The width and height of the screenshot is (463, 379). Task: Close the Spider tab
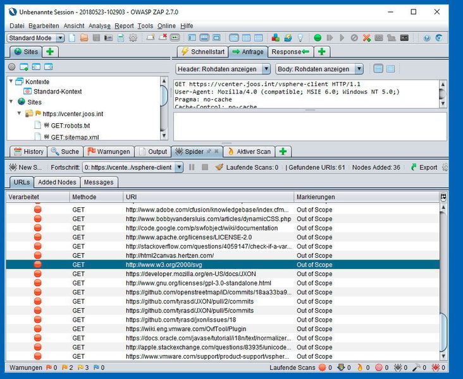point(216,152)
